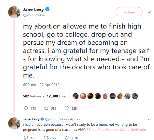Select the last avatar in the likers row
The width and height of the screenshot is (154, 140).
click(135, 96)
